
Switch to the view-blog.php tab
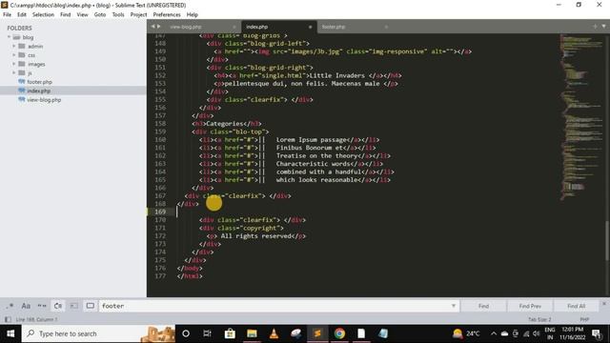(x=186, y=27)
